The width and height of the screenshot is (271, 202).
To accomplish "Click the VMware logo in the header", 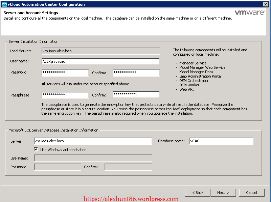I will (x=249, y=13).
